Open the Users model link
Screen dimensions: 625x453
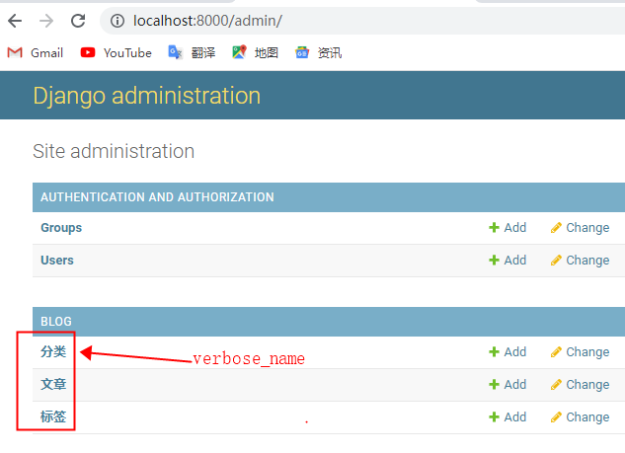tap(57, 261)
